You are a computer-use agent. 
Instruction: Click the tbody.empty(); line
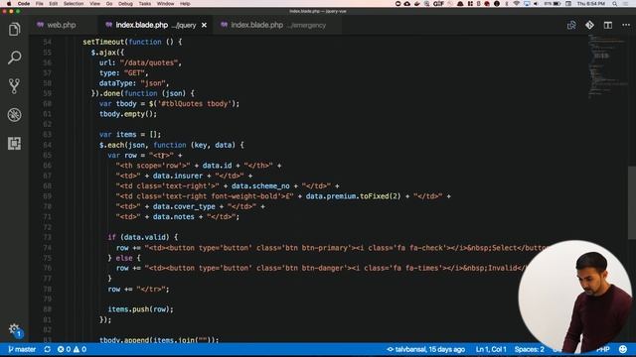click(x=128, y=114)
